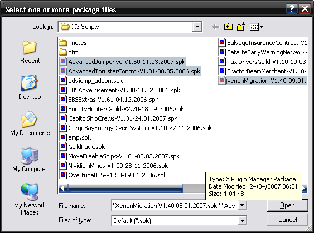
Task: Click the BBSExtras spk file icon
Action: pos(63,99)
